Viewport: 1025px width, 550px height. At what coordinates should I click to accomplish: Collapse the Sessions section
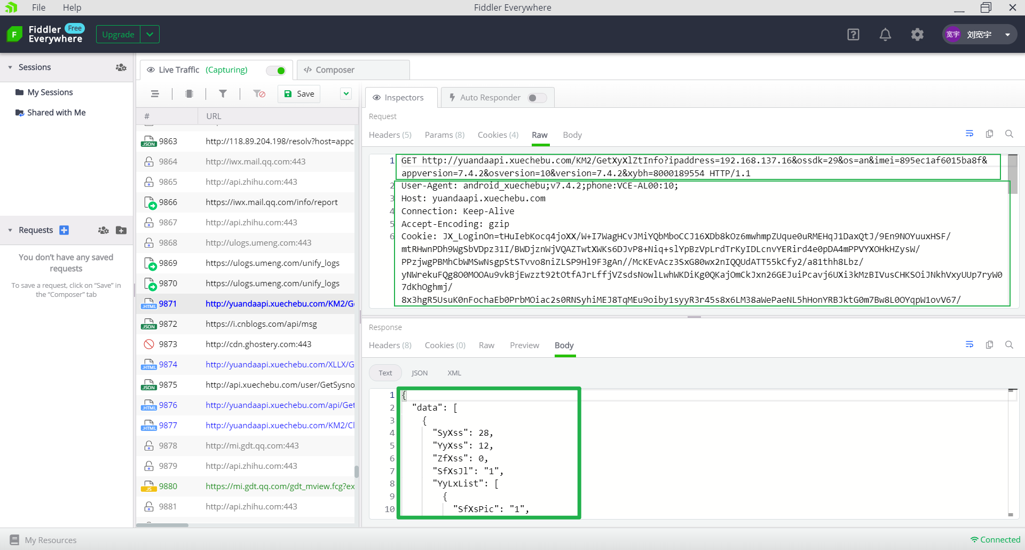(10, 67)
